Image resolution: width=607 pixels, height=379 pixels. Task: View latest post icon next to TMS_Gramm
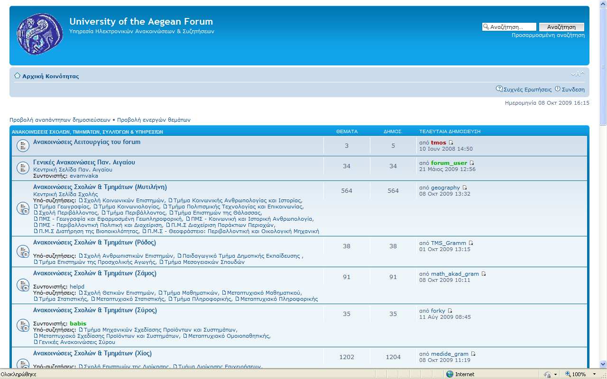471,243
